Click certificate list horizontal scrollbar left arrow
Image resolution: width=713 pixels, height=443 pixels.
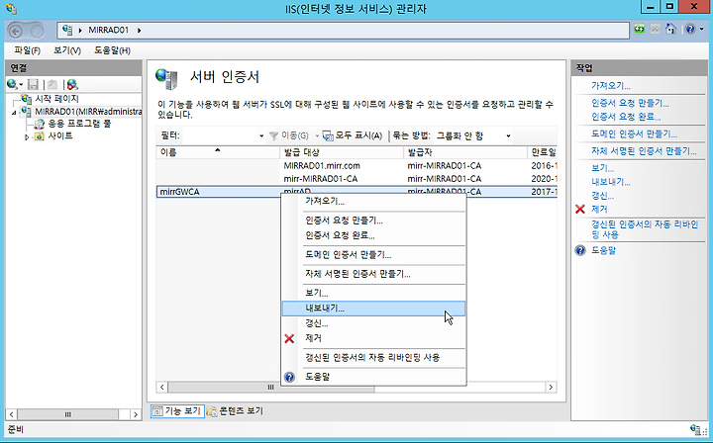(x=162, y=388)
